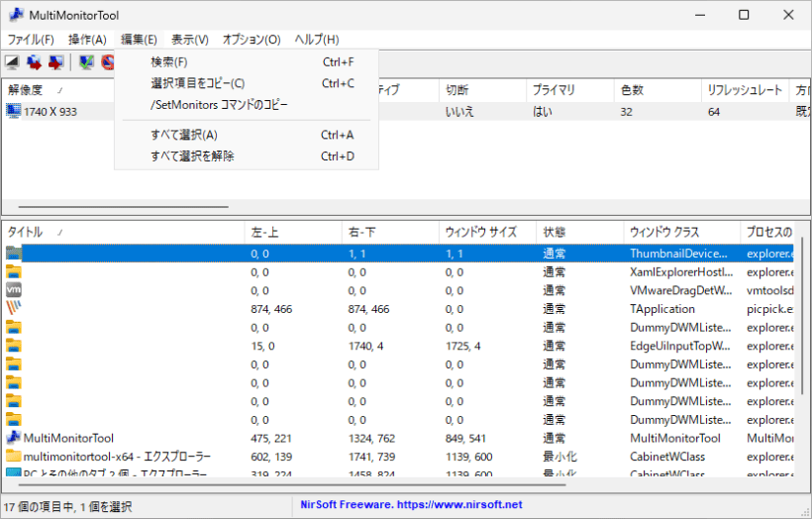
Task: Choose 検索(F) from the edit menu
Action: click(247, 62)
